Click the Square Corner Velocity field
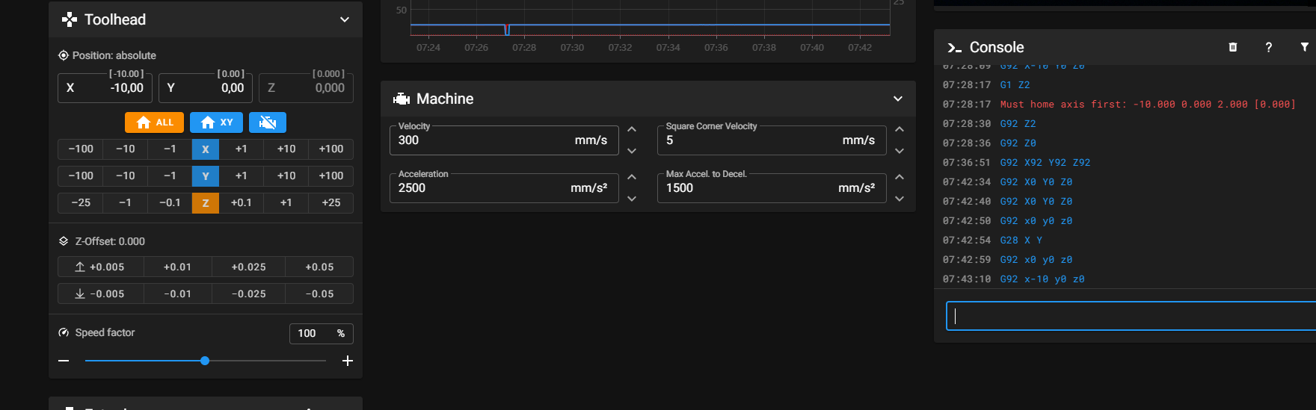Screen dimensions: 1316x410 772,140
